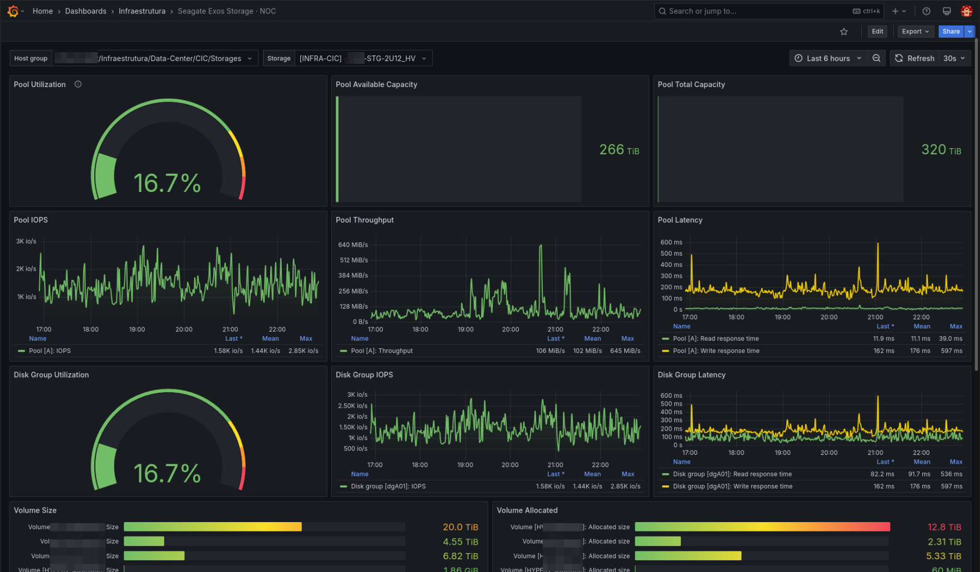
Task: Star this dashboard as favorite
Action: 844,32
